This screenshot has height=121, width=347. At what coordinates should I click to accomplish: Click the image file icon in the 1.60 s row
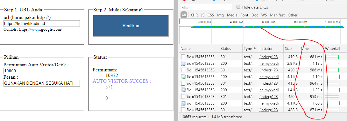click(183, 103)
